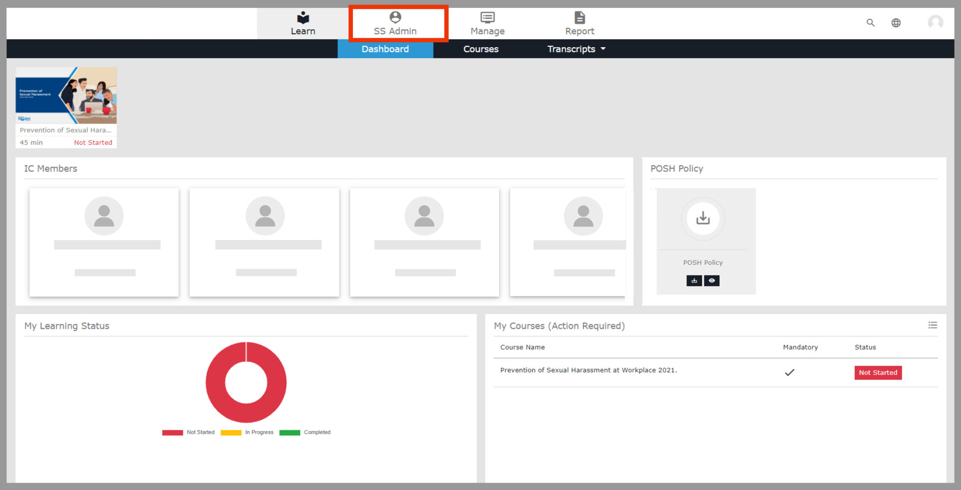Select the Dashboard tab
Image resolution: width=961 pixels, height=490 pixels.
pyautogui.click(x=385, y=49)
